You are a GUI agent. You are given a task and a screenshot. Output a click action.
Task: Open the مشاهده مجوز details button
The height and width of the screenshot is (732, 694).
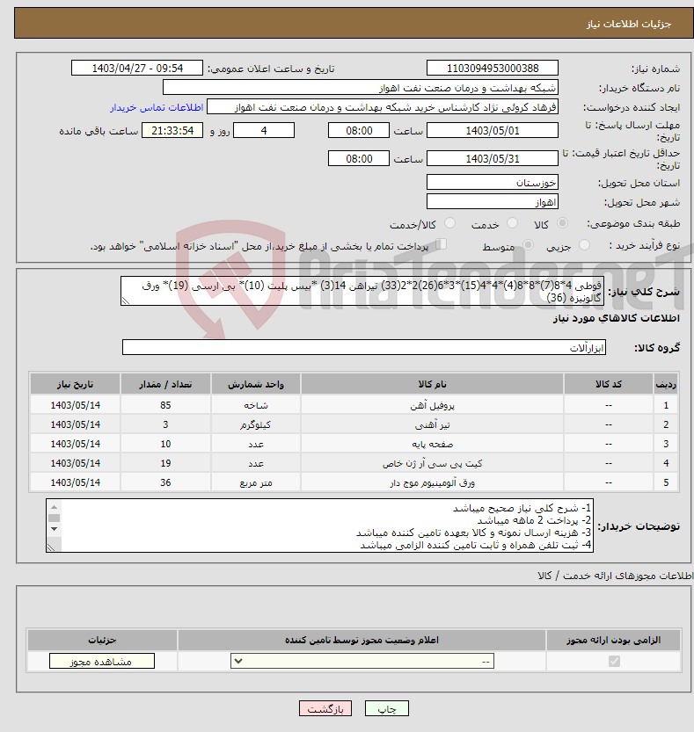[102, 661]
